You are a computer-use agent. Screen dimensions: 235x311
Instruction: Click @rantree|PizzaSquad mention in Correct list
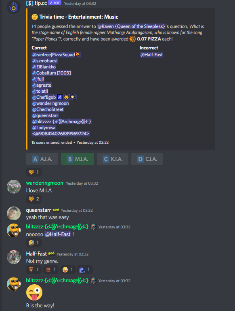(x=56, y=55)
